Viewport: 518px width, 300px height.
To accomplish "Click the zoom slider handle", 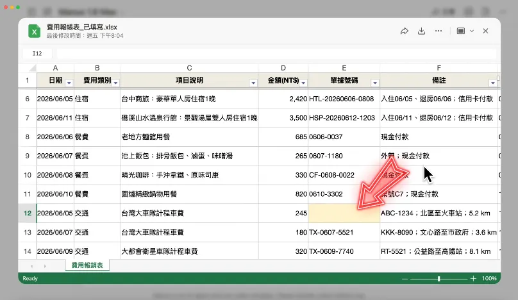I will pyautogui.click(x=439, y=278).
